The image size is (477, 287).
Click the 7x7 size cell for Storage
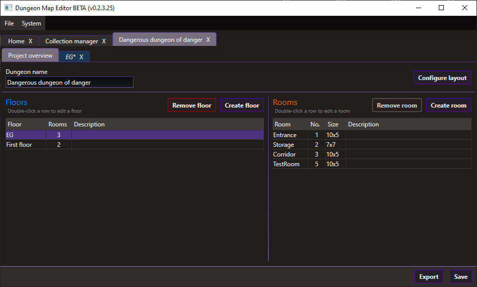click(x=335, y=145)
